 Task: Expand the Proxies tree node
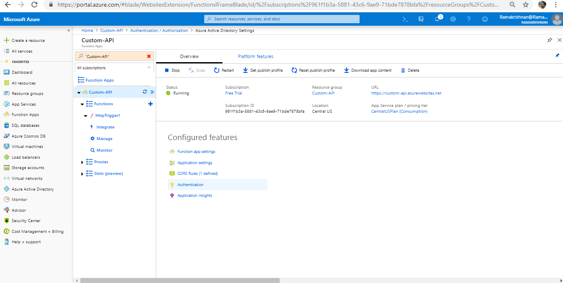tap(82, 162)
